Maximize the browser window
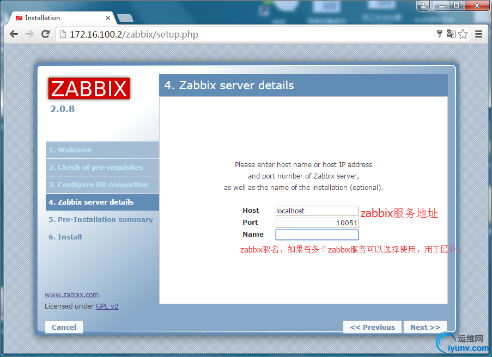Screen dimensions: 492x357 point(457,5)
